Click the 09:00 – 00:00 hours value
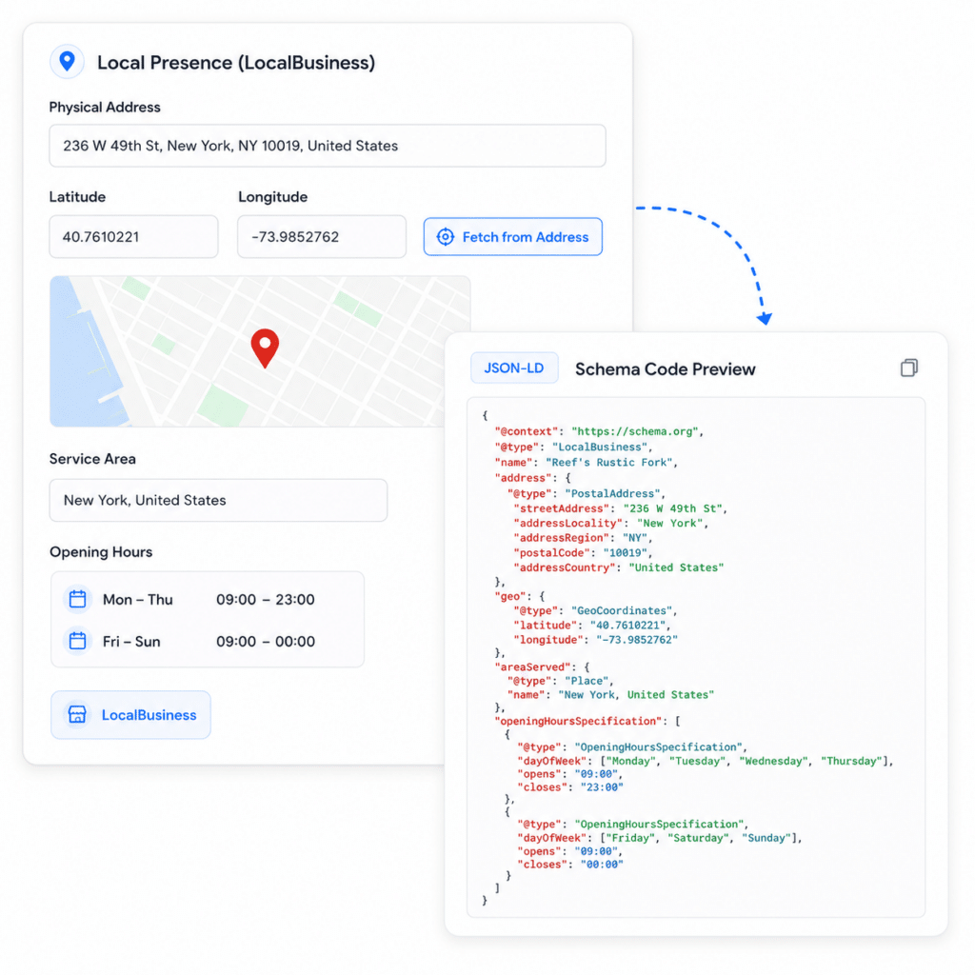Screen dimensions: 975x975 [266, 641]
